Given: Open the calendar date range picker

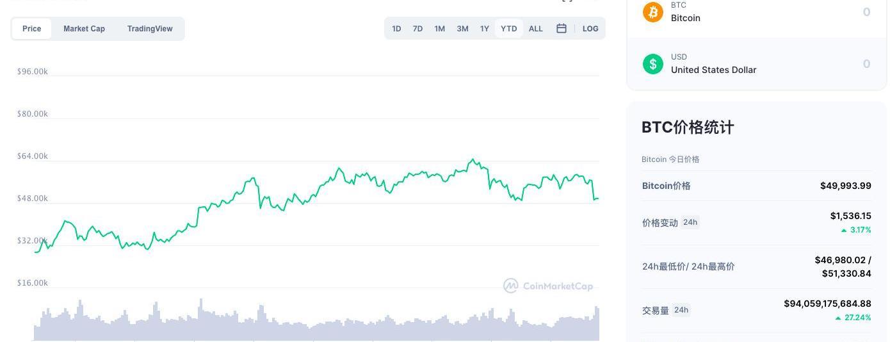Looking at the screenshot, I should coord(562,29).
